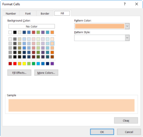Viewport: 143px width, 137px height.
Task: Choose the bright red standard swatch
Action: tap(15, 64)
